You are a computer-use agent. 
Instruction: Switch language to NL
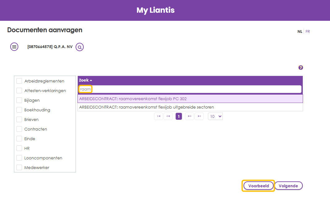coord(300,32)
